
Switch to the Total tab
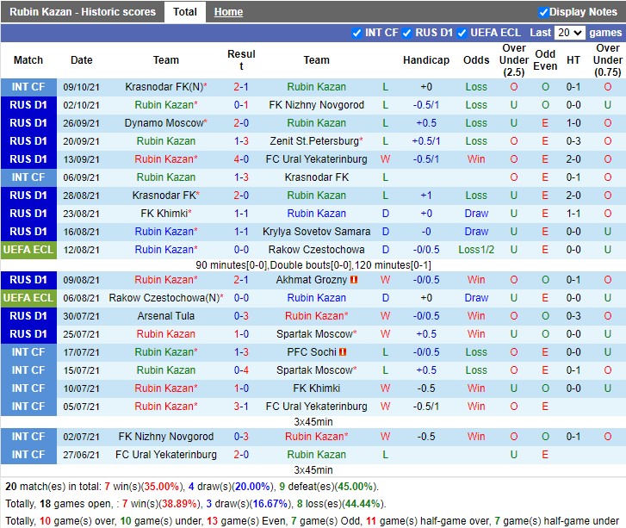click(x=184, y=12)
